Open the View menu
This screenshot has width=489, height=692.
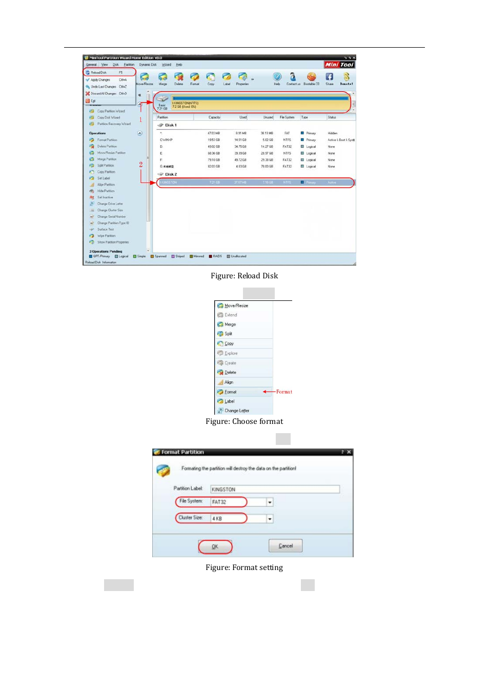click(x=105, y=65)
